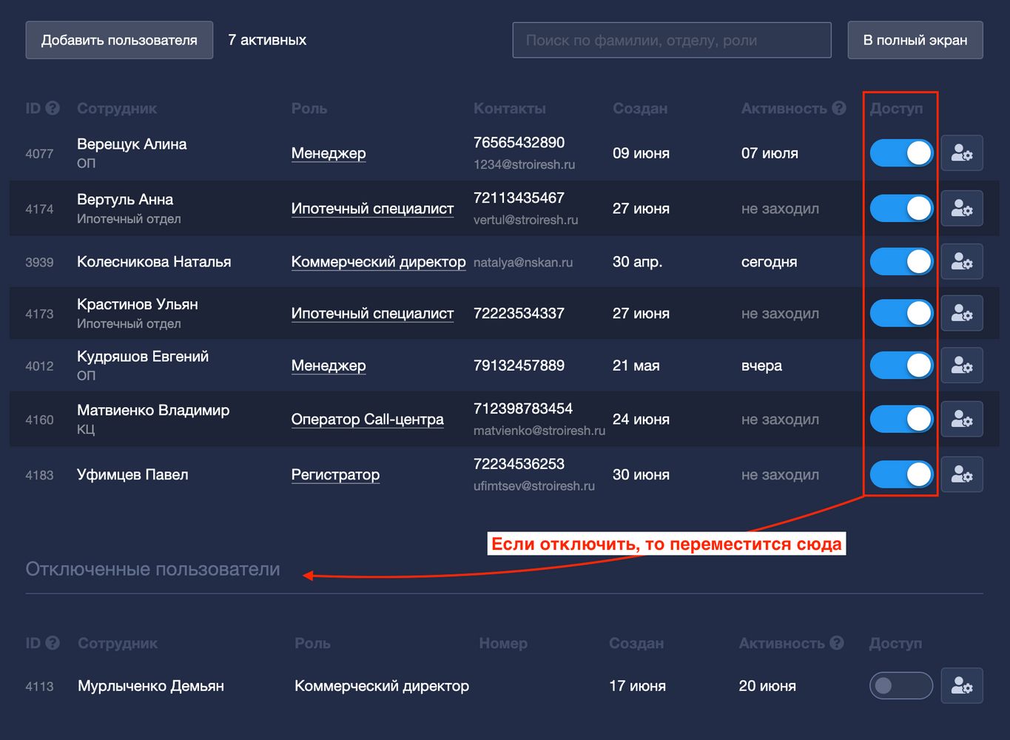
Task: Click user ID 4113 in disabled users
Action: pyautogui.click(x=39, y=687)
